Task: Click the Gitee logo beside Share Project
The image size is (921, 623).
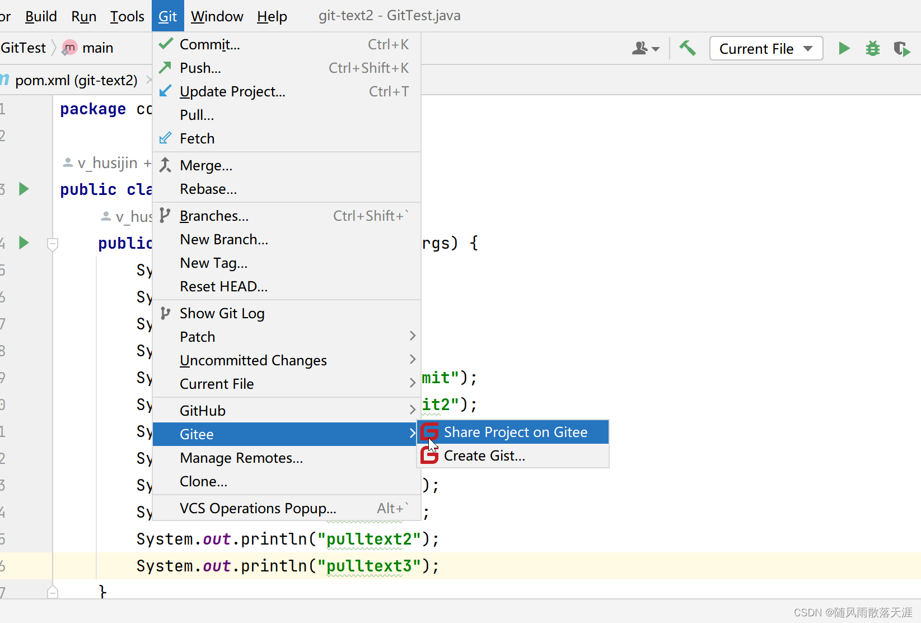Action: point(430,432)
